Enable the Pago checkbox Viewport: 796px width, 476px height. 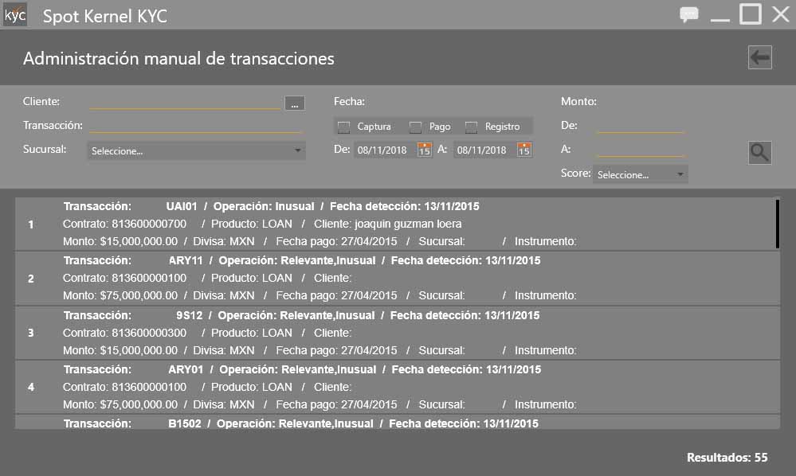tap(415, 126)
